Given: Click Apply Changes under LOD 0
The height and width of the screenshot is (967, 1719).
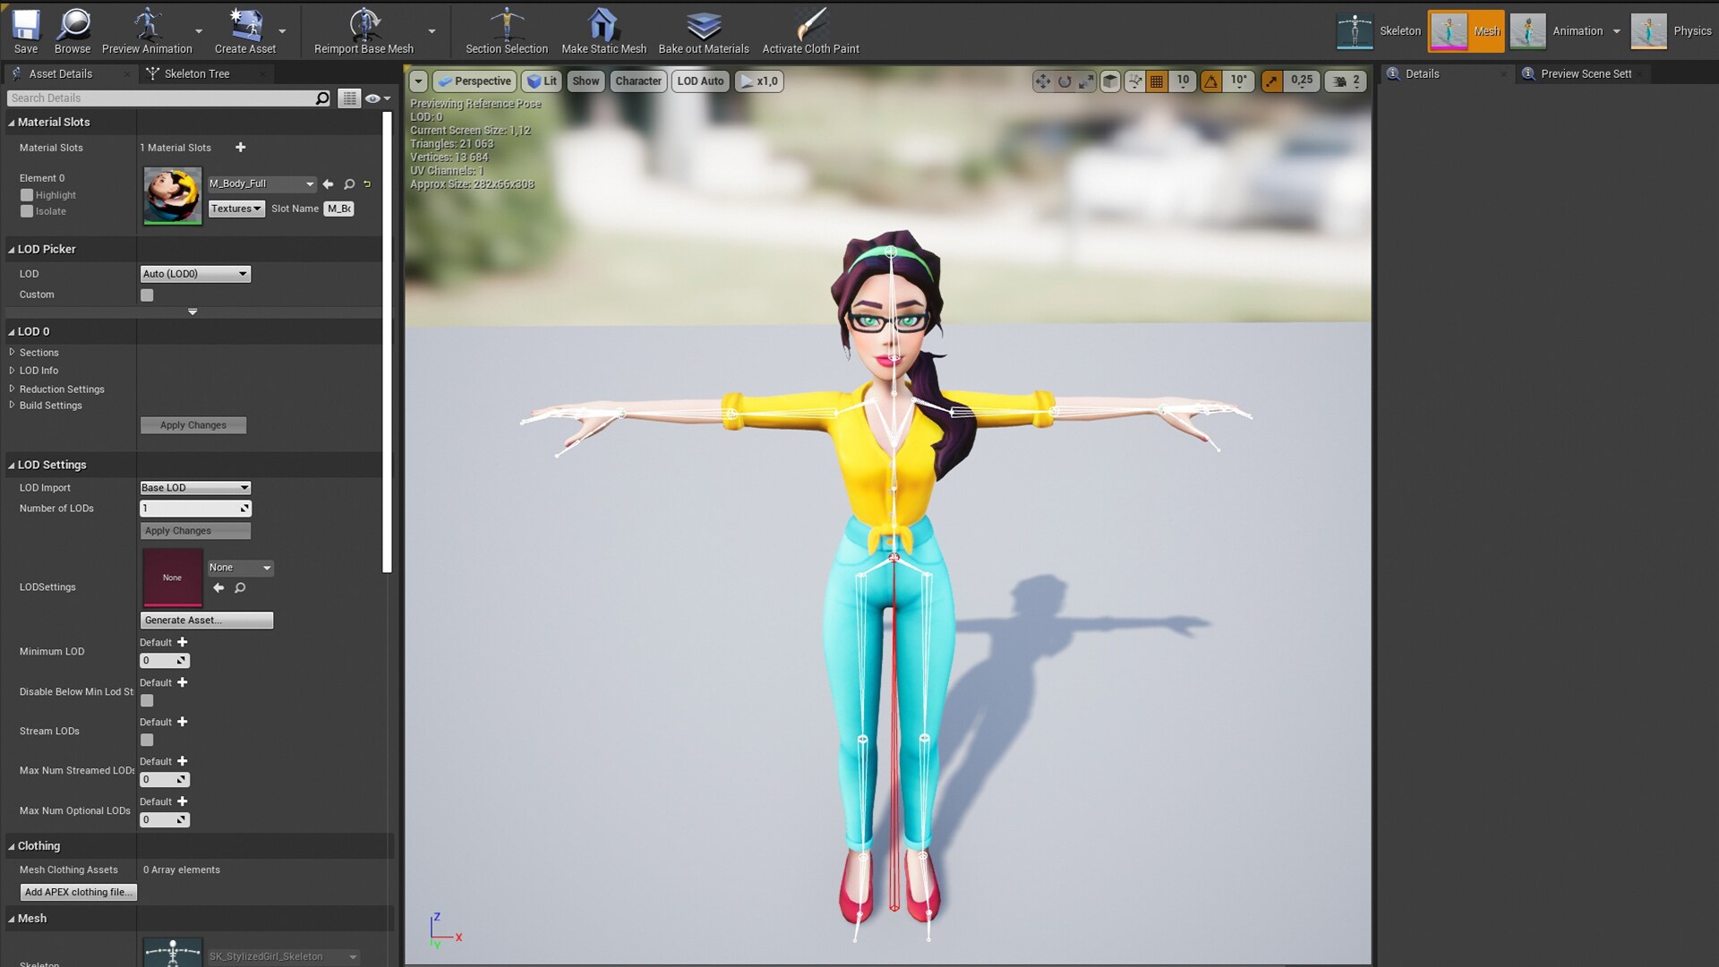Looking at the screenshot, I should 193,425.
